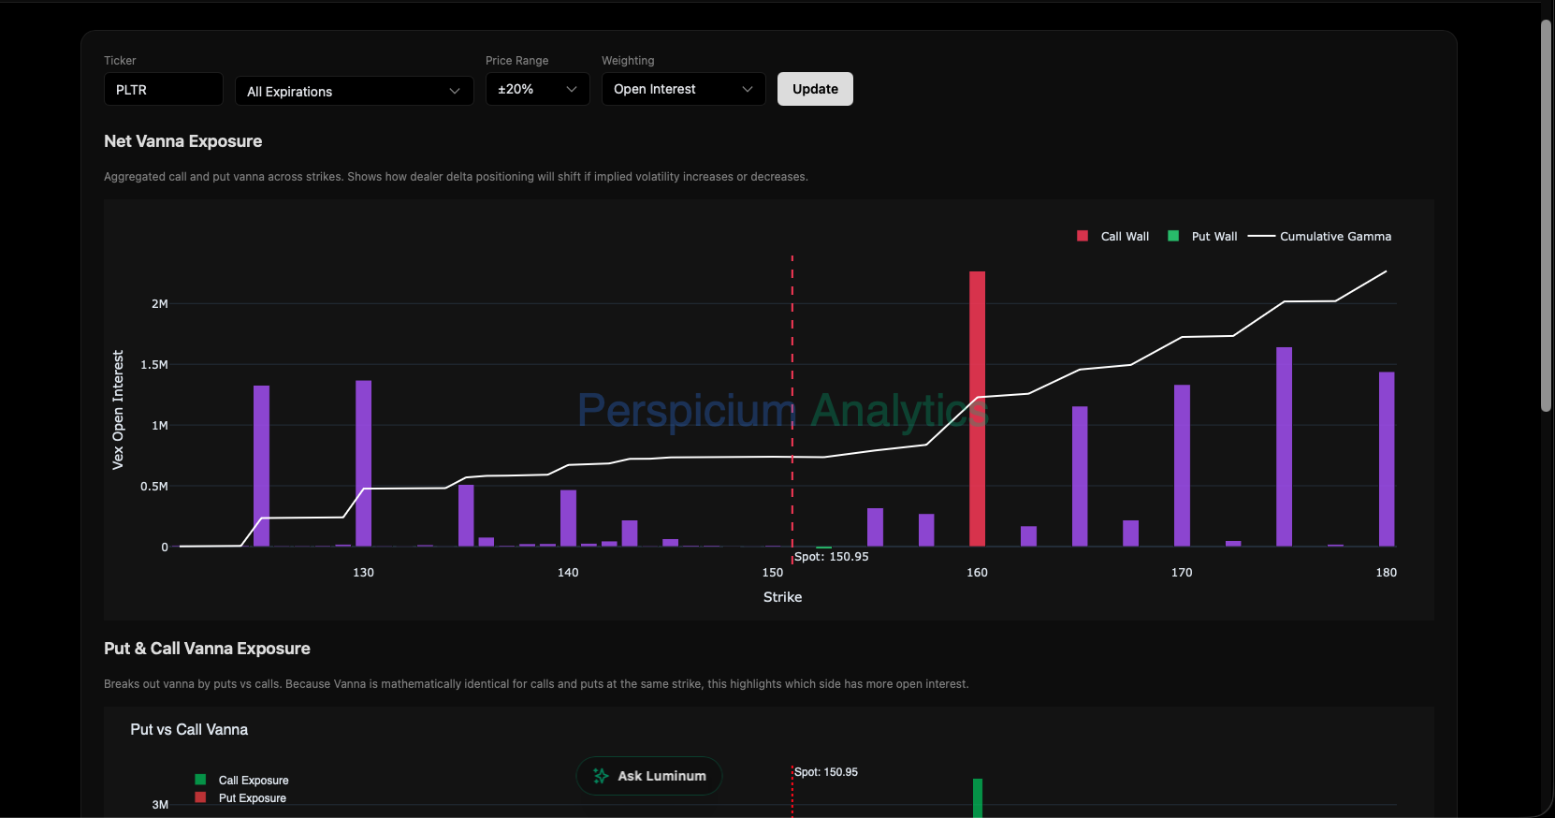
Task: Toggle Call Exposure legend green square
Action: pos(200,780)
